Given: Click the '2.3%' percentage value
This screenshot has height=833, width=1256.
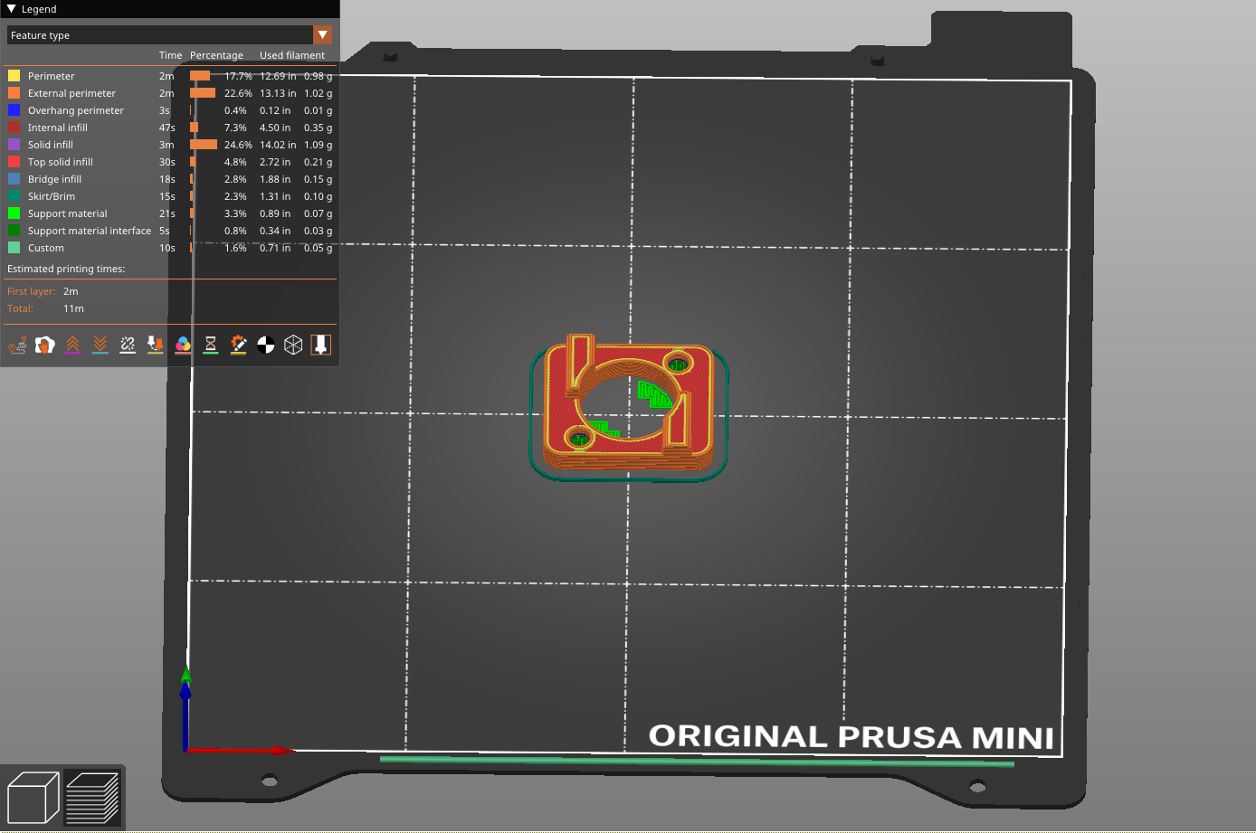Looking at the screenshot, I should click(x=235, y=196).
